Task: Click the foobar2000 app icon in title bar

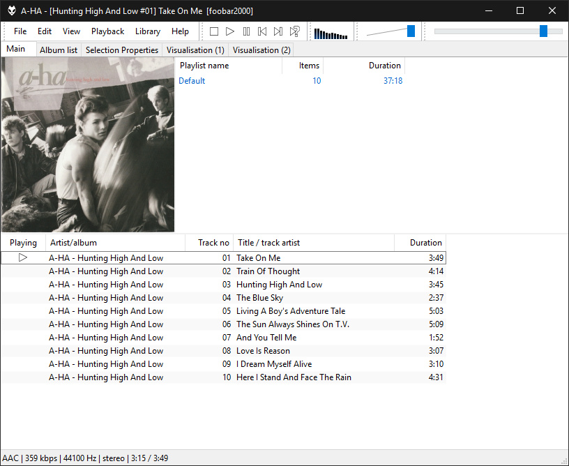Action: pos(11,10)
